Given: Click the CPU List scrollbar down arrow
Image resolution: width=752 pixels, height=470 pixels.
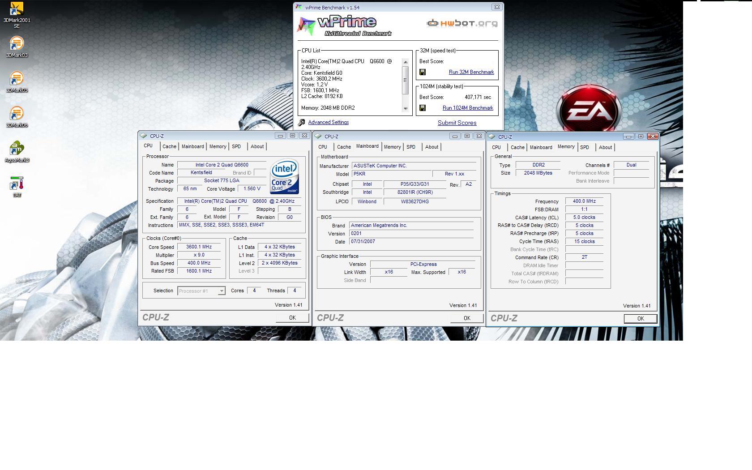Looking at the screenshot, I should coord(406,108).
